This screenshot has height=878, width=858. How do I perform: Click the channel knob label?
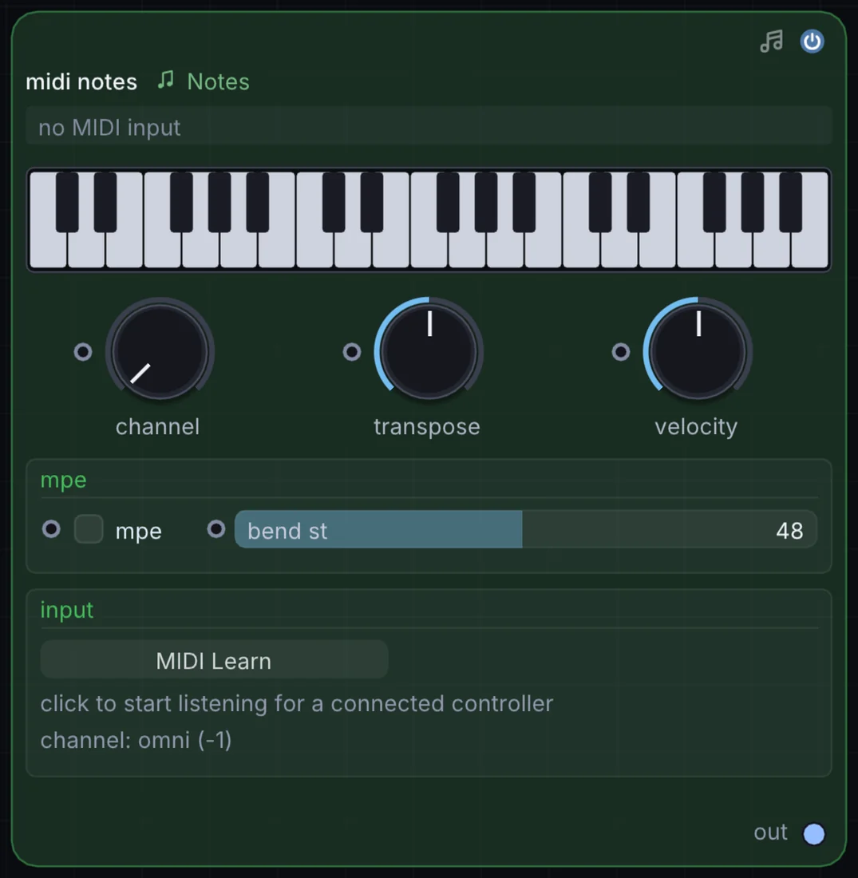coord(157,427)
